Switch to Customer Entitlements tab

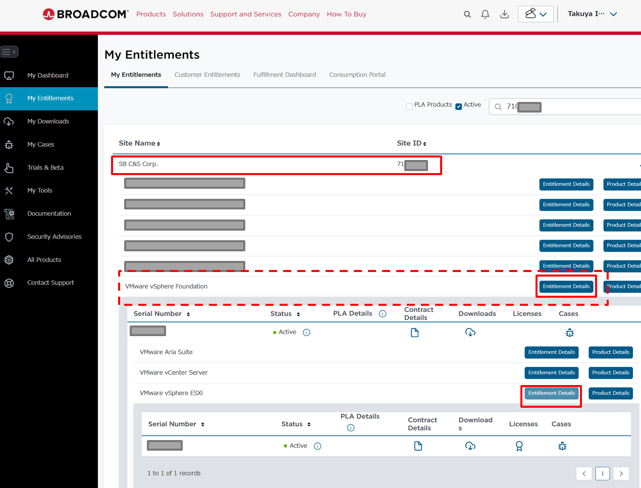tap(207, 75)
